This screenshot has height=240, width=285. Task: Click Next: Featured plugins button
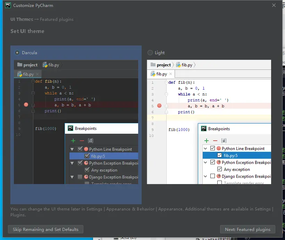pos(248,230)
